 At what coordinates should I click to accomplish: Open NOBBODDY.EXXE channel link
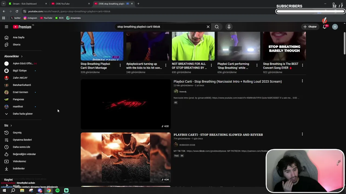point(187,145)
